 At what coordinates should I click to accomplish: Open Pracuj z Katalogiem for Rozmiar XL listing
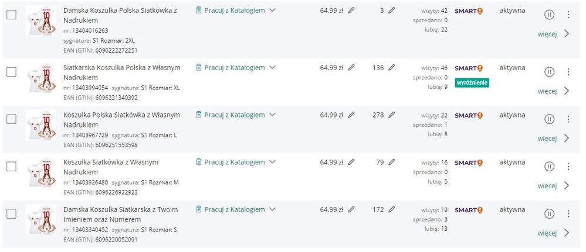click(x=234, y=68)
